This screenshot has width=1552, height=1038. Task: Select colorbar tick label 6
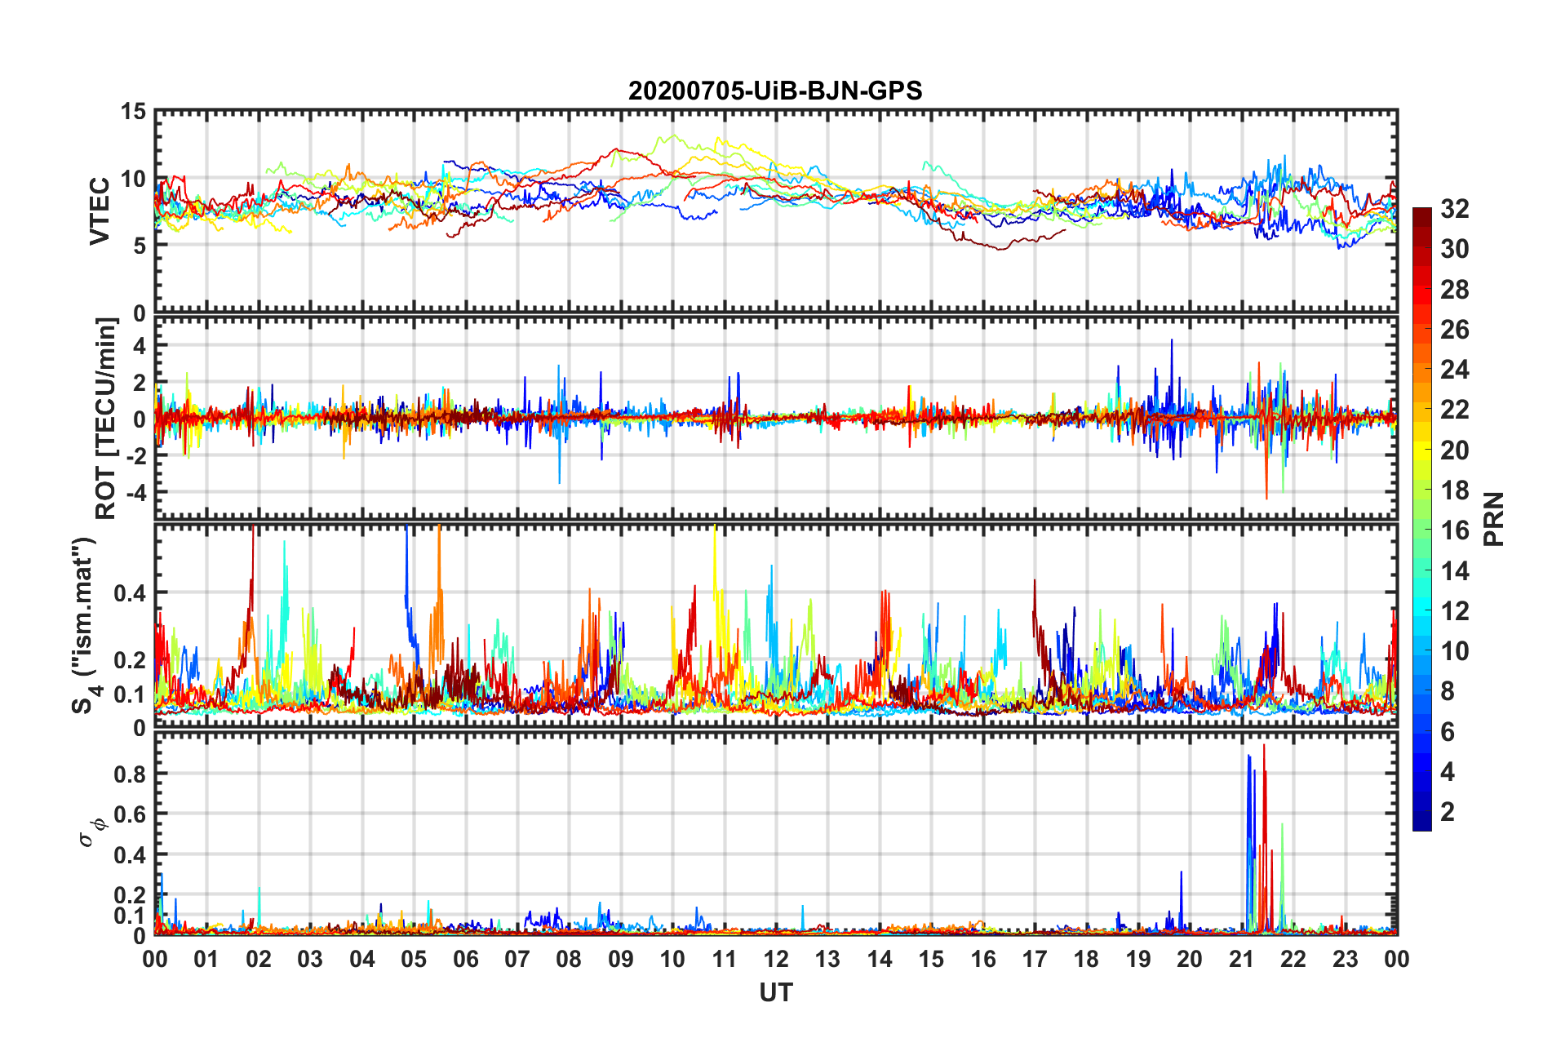pyautogui.click(x=1448, y=731)
